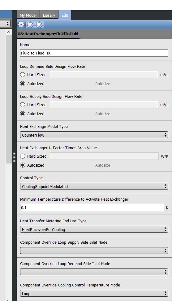This screenshot has height=301, width=172.
Task: Click the three-dot panel splitter handle
Action: [x=14, y=157]
